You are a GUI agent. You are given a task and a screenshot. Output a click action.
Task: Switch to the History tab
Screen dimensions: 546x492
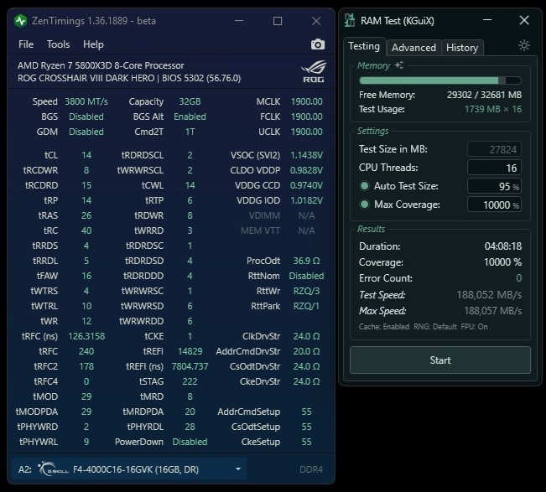tap(462, 47)
